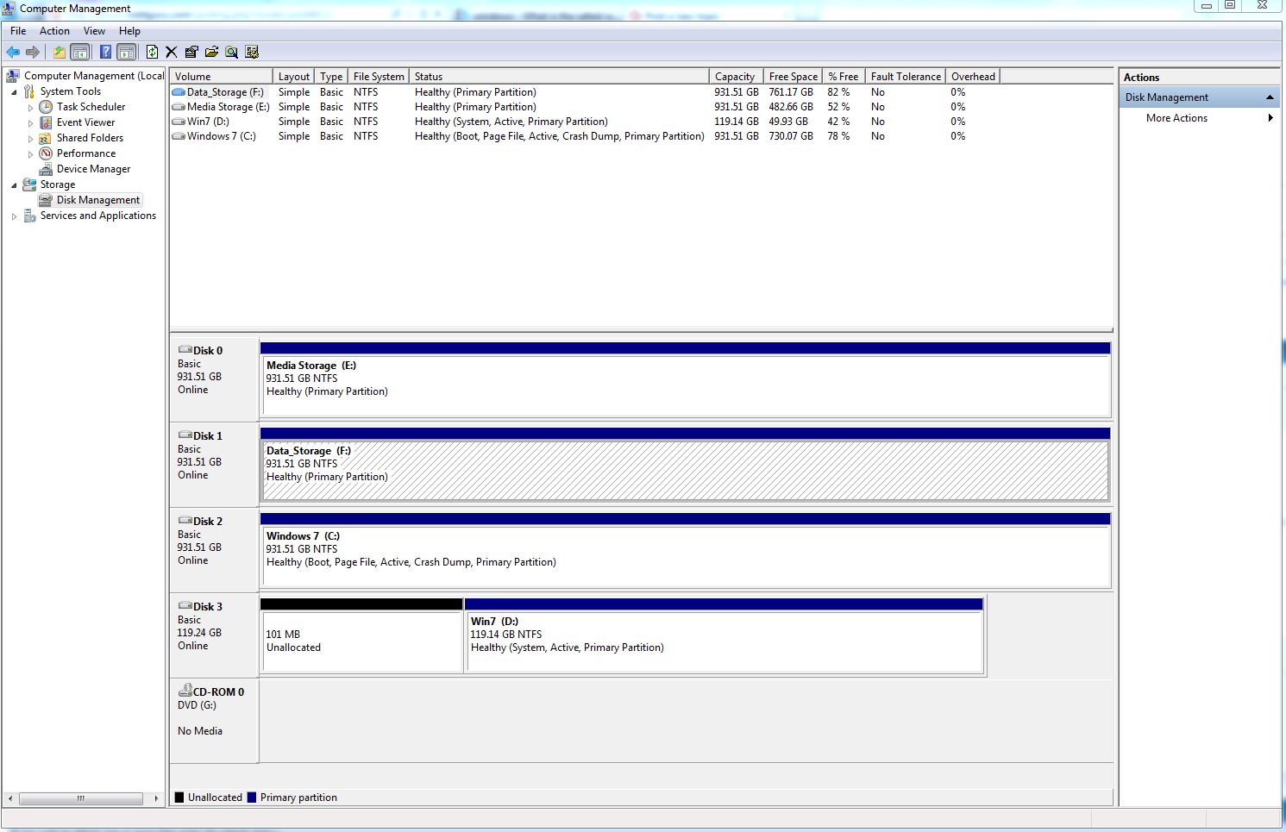Select the Services and Applications tree icon
Image resolution: width=1286 pixels, height=832 pixels.
pos(29,216)
